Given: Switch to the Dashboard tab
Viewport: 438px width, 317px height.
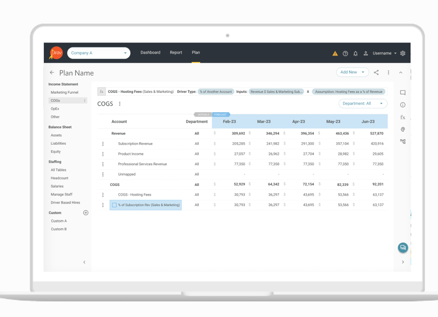Looking at the screenshot, I should [150, 52].
